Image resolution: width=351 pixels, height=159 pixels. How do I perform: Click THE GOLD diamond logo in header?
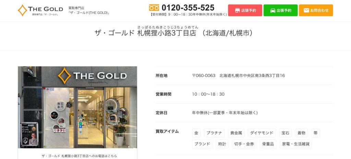tap(40, 10)
